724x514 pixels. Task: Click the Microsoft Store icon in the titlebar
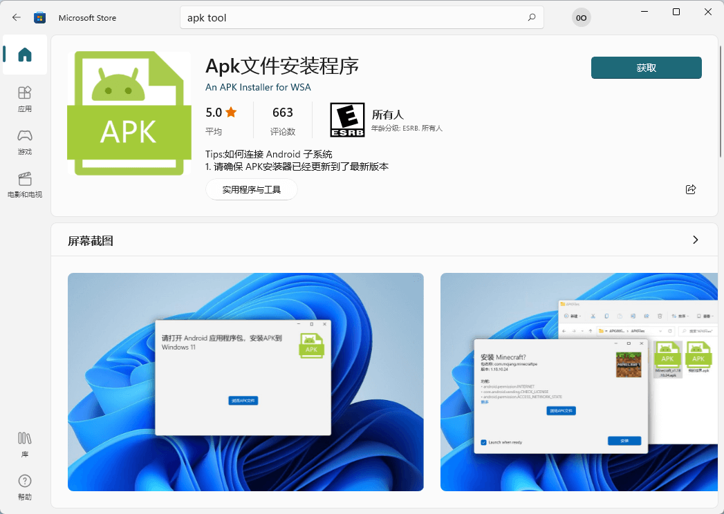coord(40,17)
